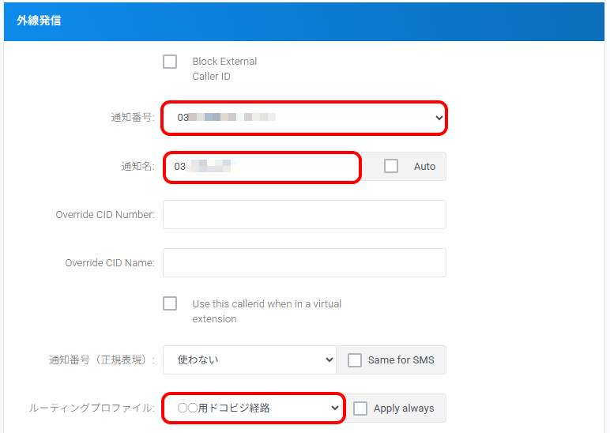The image size is (610, 433).
Task: Click into the Override CID Number field
Action: pos(304,214)
